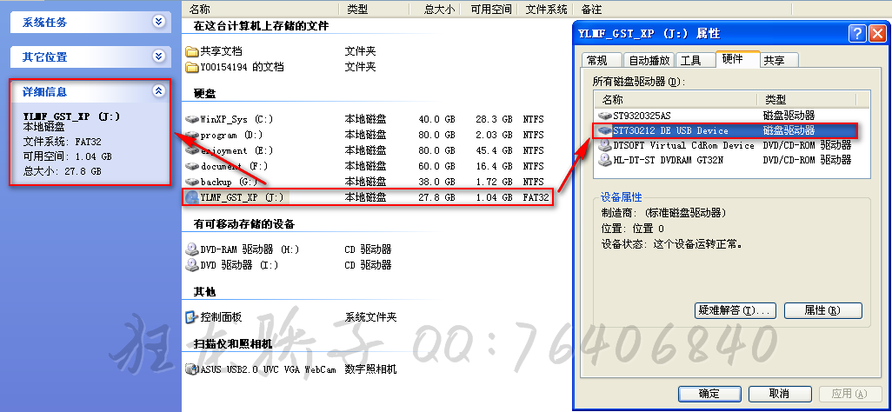Select the document (F:) drive icon
This screenshot has height=412, width=892.
point(192,166)
